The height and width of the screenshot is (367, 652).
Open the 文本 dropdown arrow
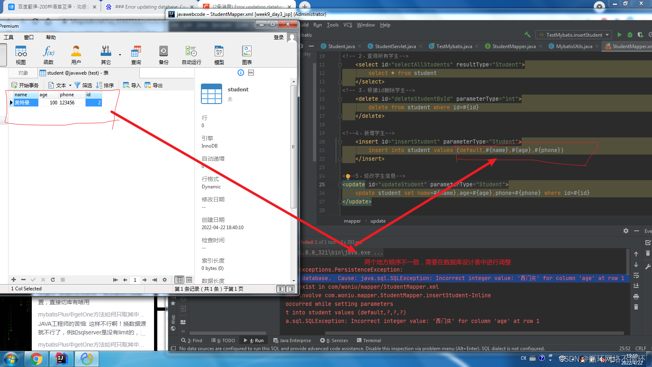click(x=70, y=85)
